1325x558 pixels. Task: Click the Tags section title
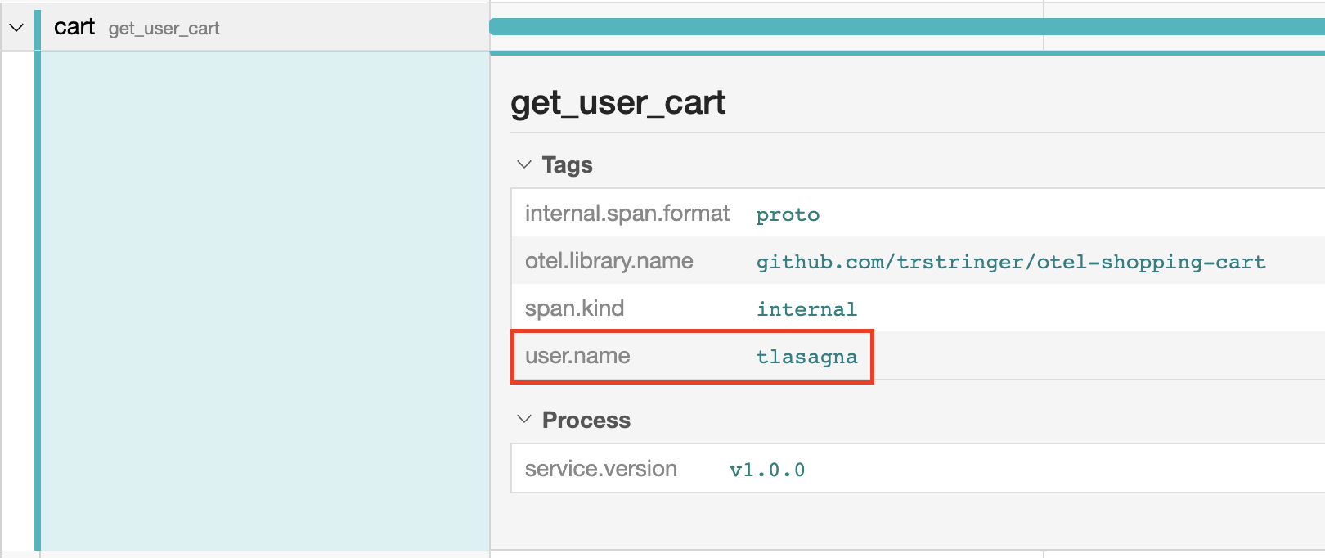pyautogui.click(x=567, y=165)
